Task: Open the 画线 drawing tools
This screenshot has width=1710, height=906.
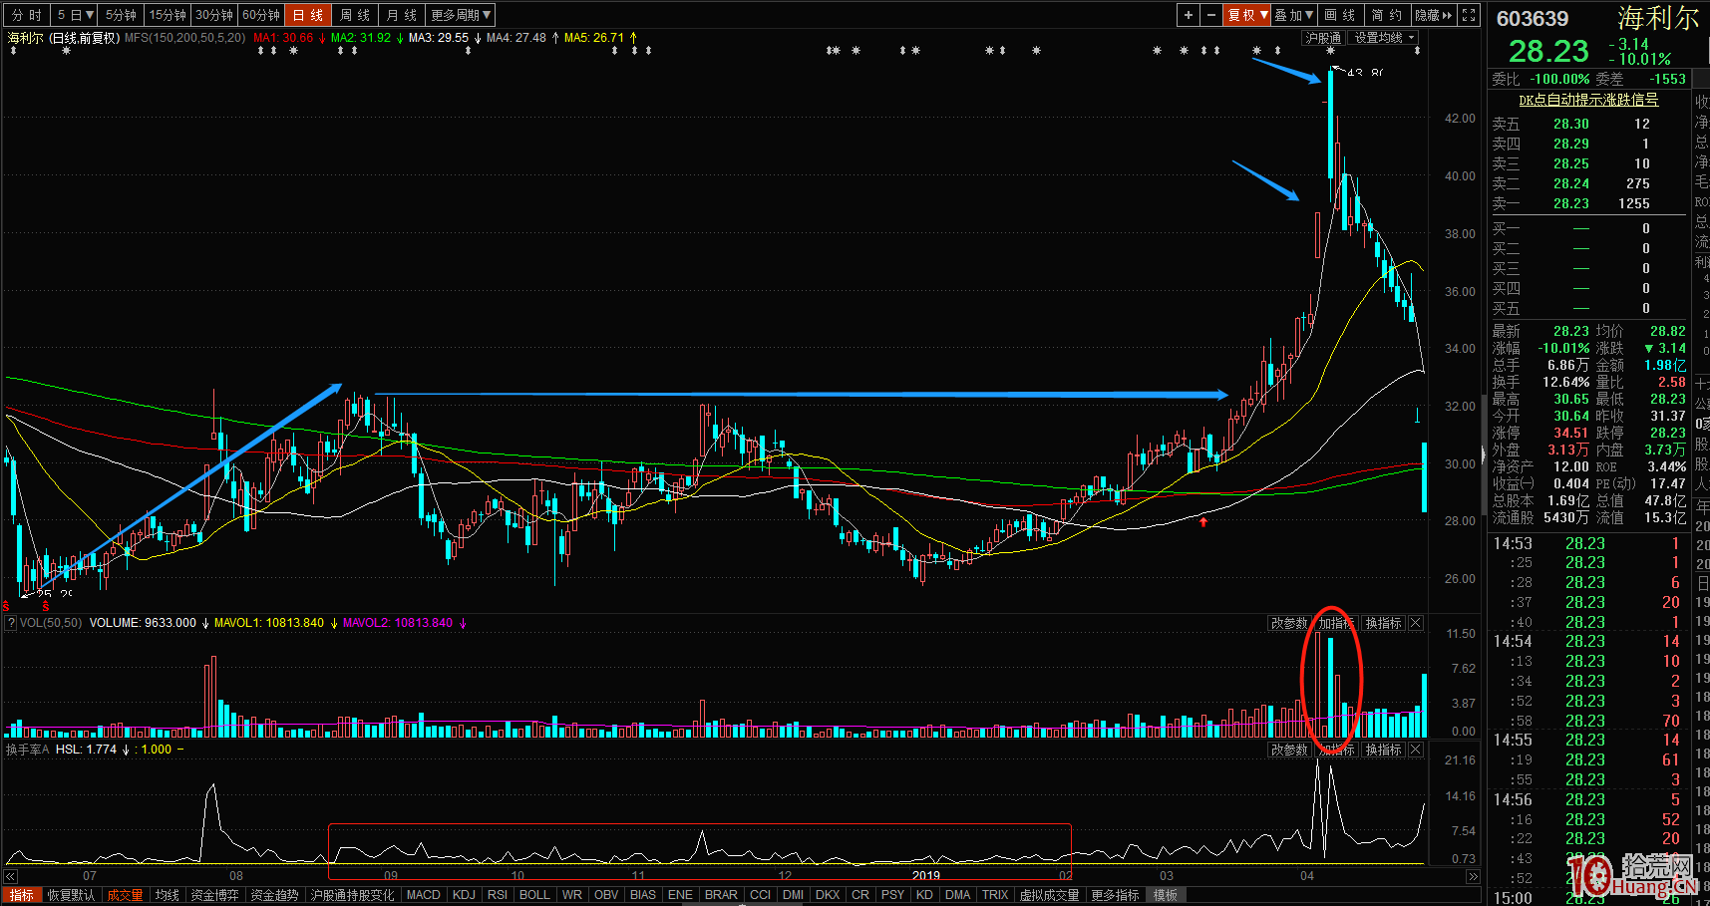Action: [1339, 15]
